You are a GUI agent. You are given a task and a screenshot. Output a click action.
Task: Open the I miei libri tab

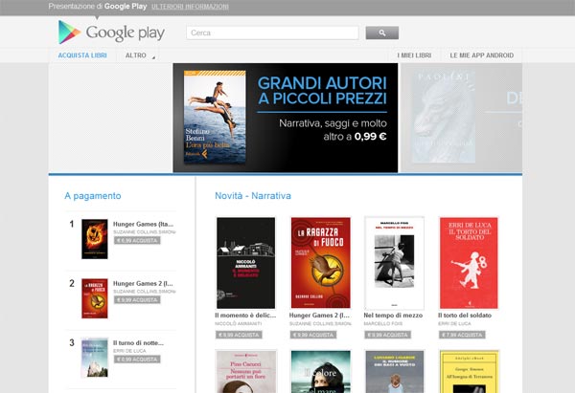pyautogui.click(x=414, y=55)
